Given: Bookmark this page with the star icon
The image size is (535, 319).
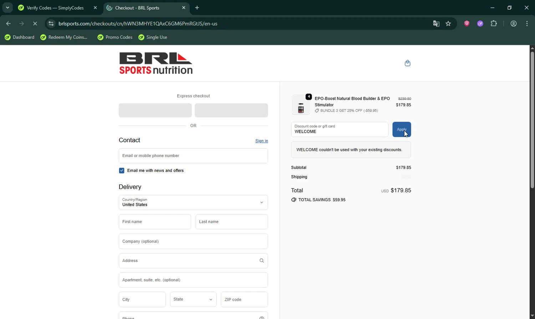Looking at the screenshot, I should click(x=448, y=23).
